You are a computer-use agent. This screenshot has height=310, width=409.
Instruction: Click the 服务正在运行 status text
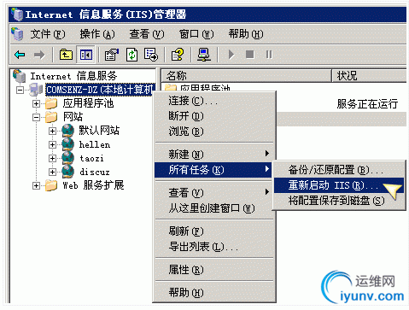pos(367,104)
